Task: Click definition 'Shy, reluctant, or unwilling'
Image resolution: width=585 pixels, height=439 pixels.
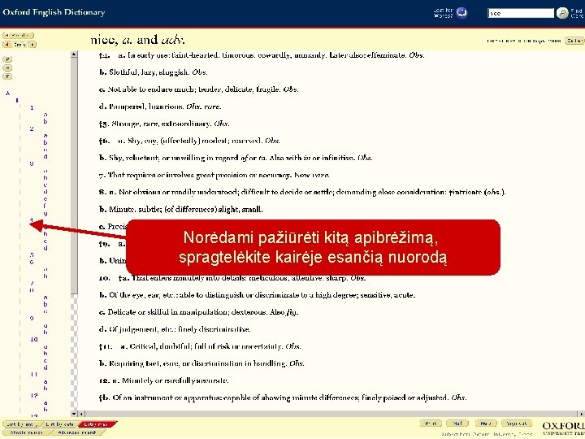Action: tap(236, 158)
